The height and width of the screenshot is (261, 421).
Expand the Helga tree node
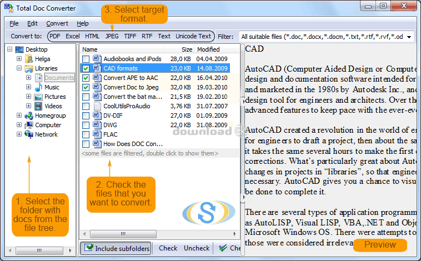[19, 58]
